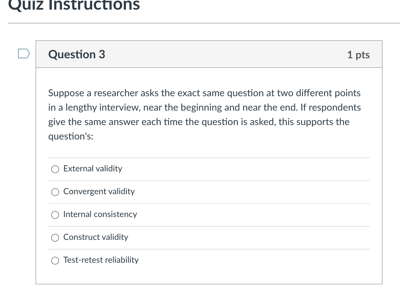Image resolution: width=400 pixels, height=297 pixels.
Task: Pick the Construct validity radio circle
Action: [55, 238]
